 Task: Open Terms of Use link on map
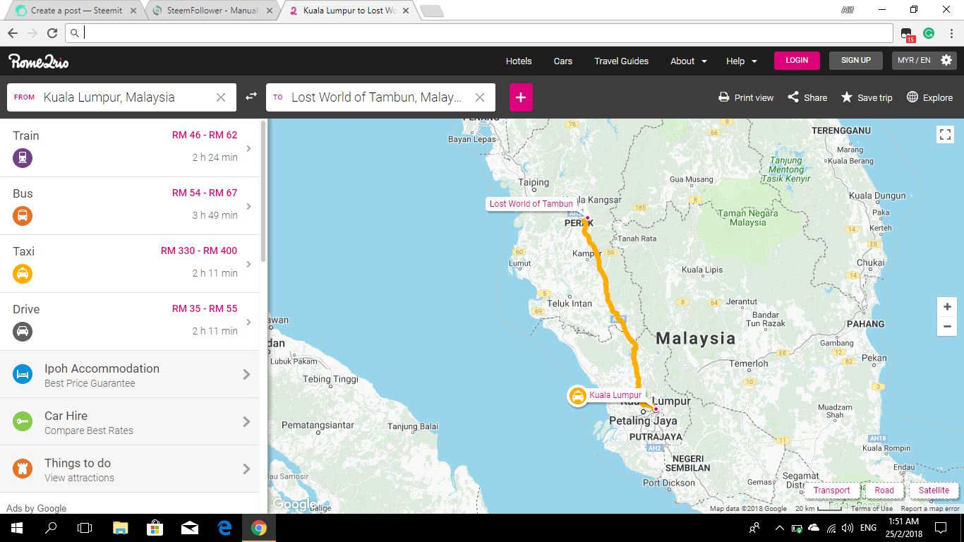[872, 509]
